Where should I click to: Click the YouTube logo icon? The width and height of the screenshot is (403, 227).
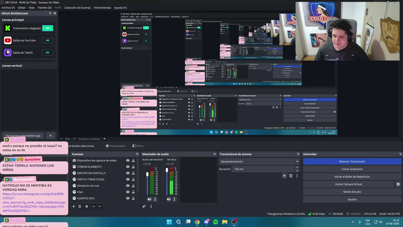(x=8, y=40)
